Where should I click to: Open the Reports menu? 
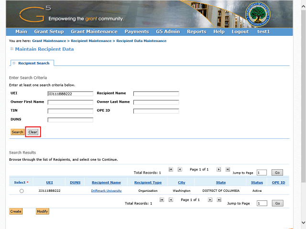pos(197,31)
